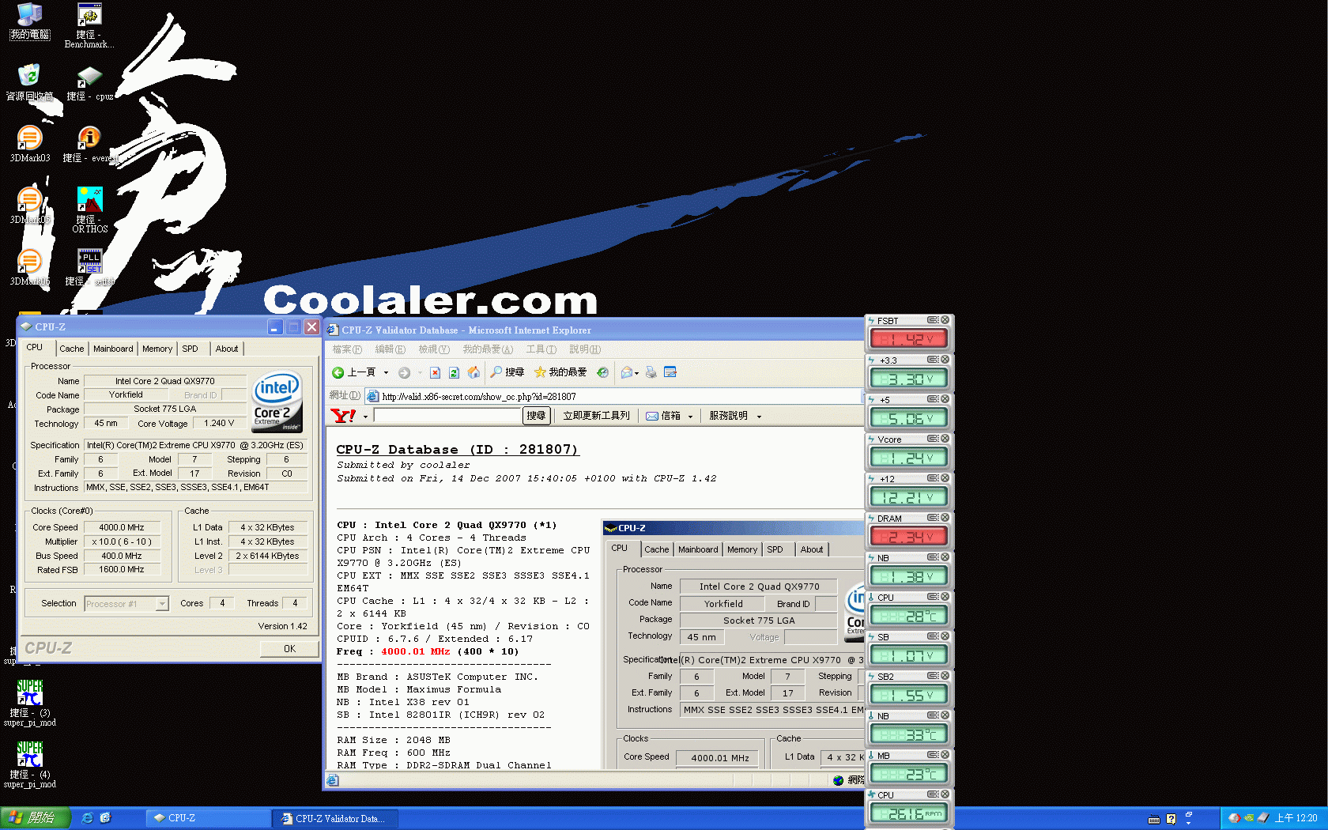Viewport: 1328px width, 830px height.
Task: Open the 工具(T) menu in Internet Explorer
Action: click(x=541, y=349)
